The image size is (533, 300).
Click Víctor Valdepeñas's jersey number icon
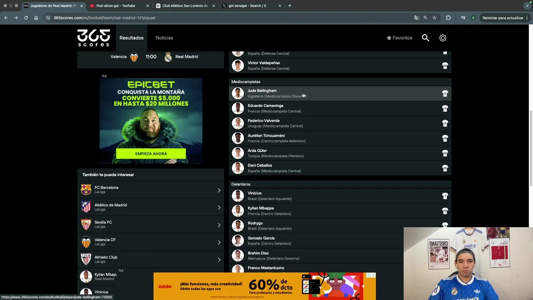tap(445, 66)
